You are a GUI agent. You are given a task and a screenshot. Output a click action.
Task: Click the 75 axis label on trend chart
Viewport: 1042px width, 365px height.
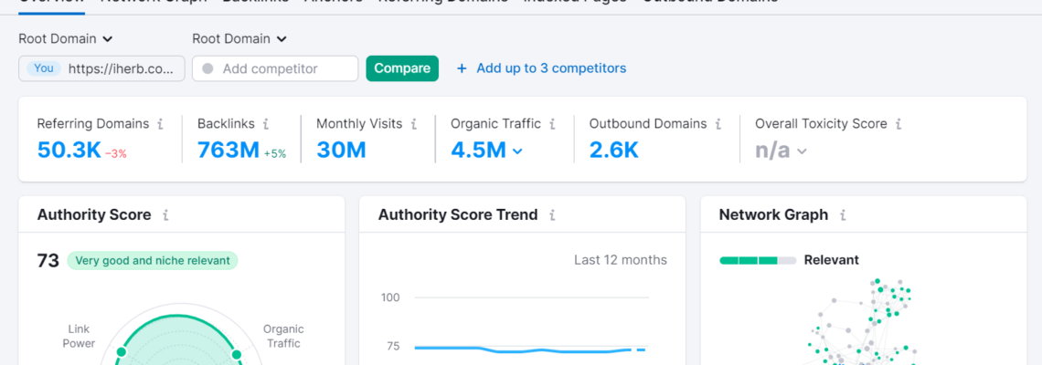click(x=393, y=347)
